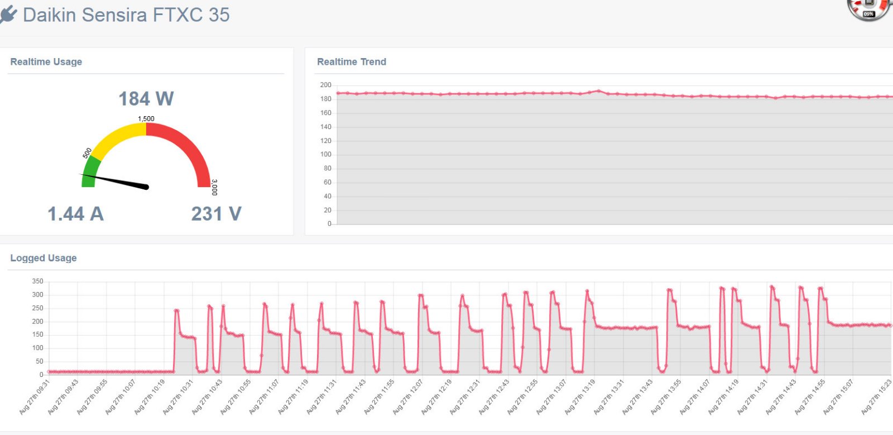This screenshot has width=893, height=435.
Task: Select the Logged Usage panel title
Action: (44, 258)
